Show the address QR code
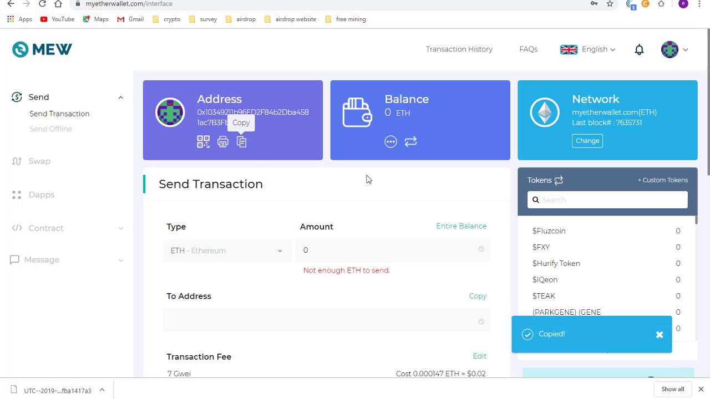The image size is (710, 399). click(203, 142)
